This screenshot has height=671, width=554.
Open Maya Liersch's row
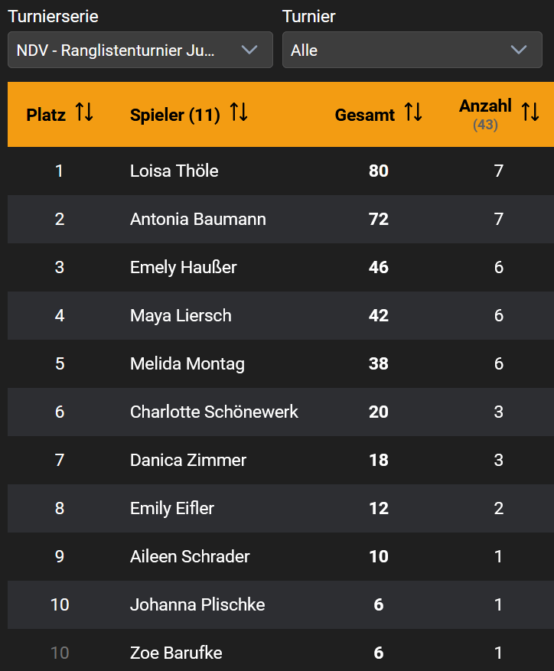pyautogui.click(x=181, y=315)
